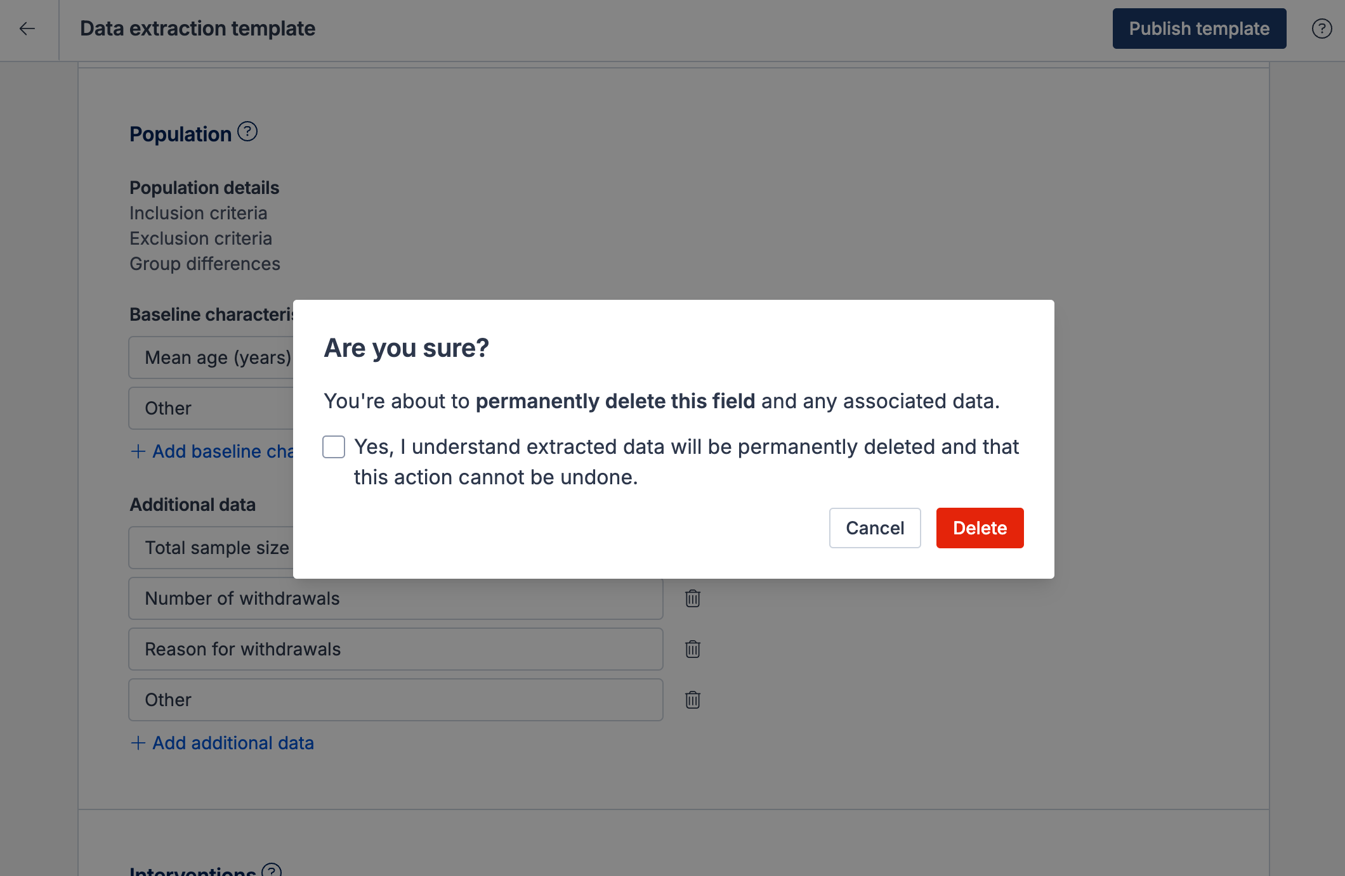Click the Population help question icon
Screen dimensions: 1345x876
point(247,132)
